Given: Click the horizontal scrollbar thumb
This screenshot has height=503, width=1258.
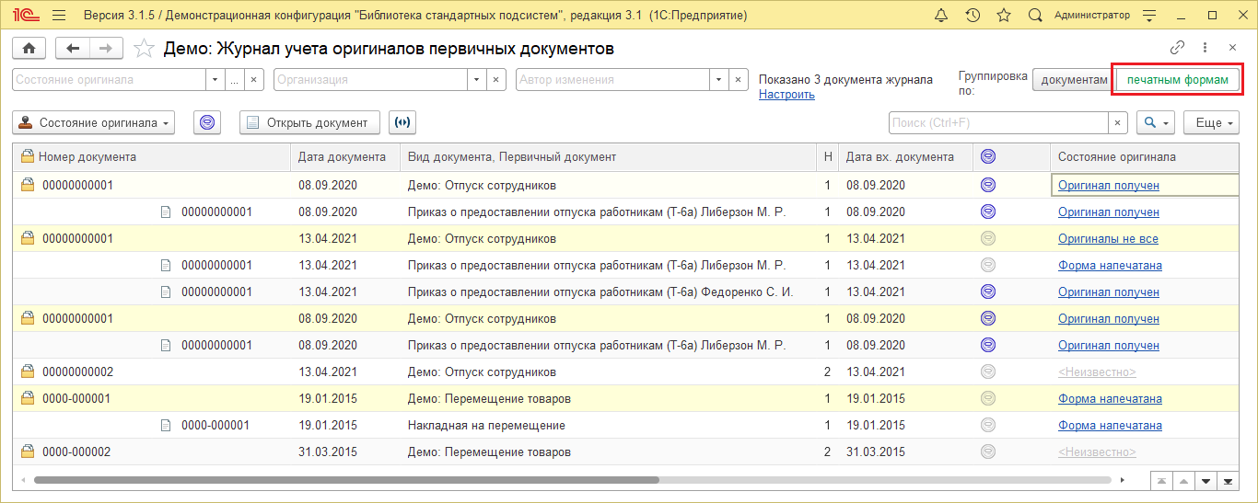Looking at the screenshot, I should coord(346,480).
